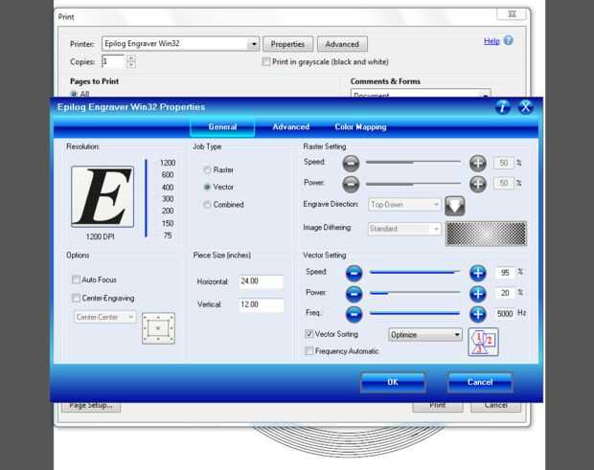Select the 300 DPI resolution label

pyautogui.click(x=168, y=199)
